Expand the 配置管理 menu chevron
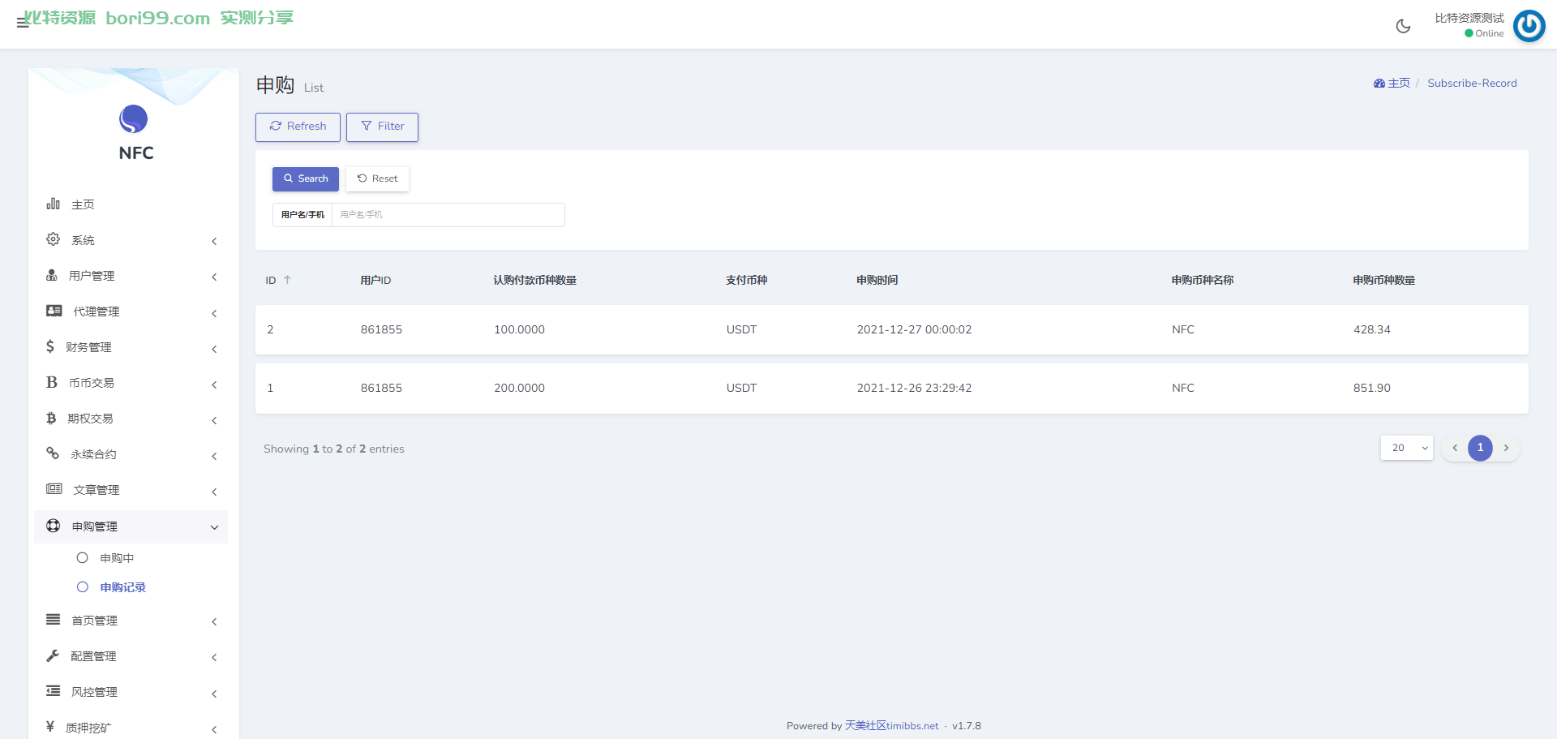 [x=214, y=658]
